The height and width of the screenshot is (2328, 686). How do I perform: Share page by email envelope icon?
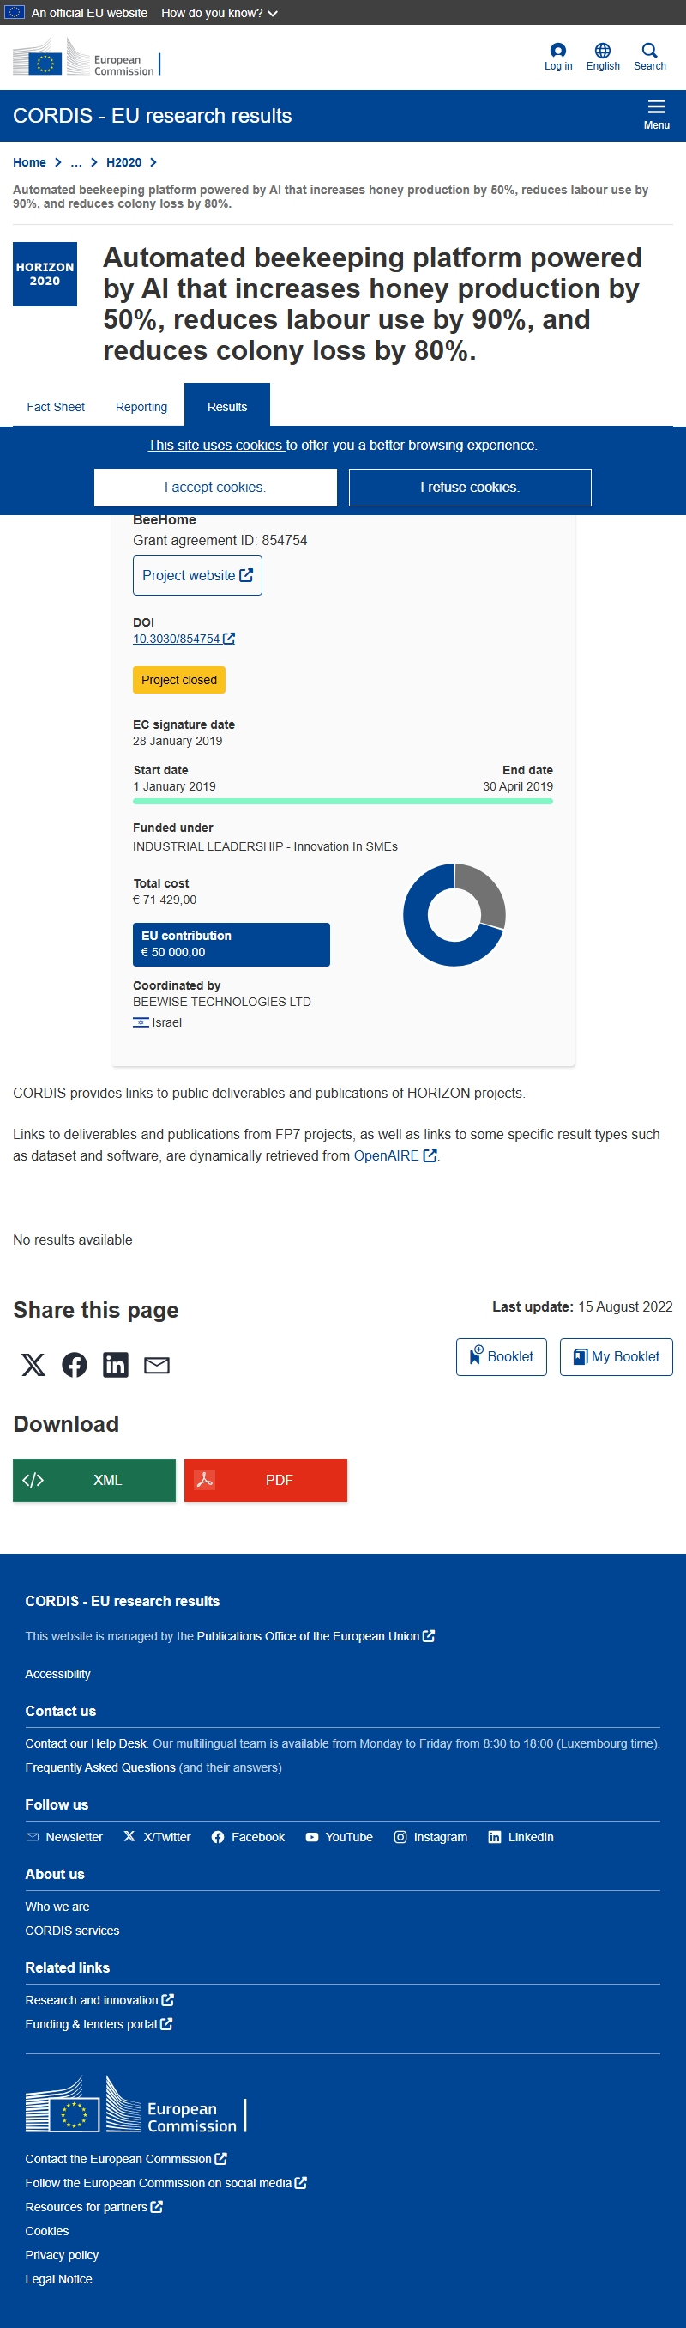157,1365
